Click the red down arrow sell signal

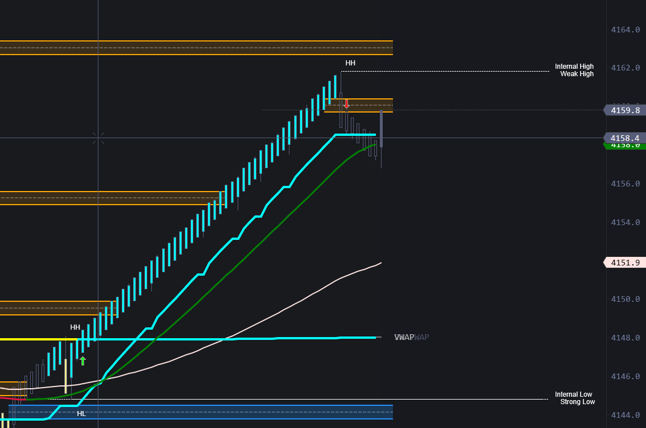(x=346, y=104)
